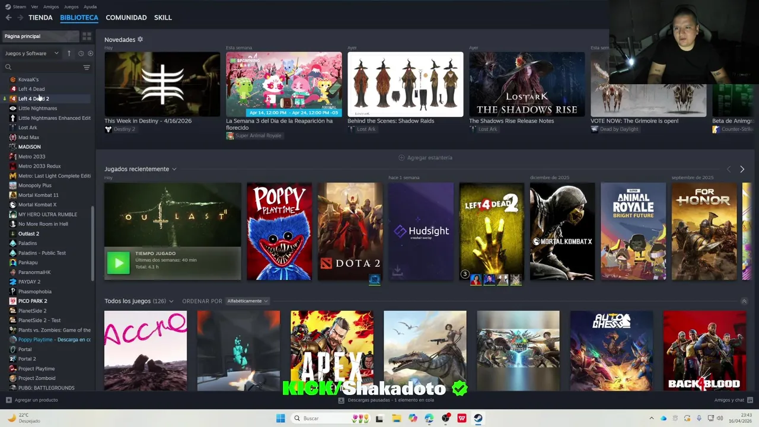
Task: Show hidden system tray icons chevron
Action: point(651,418)
